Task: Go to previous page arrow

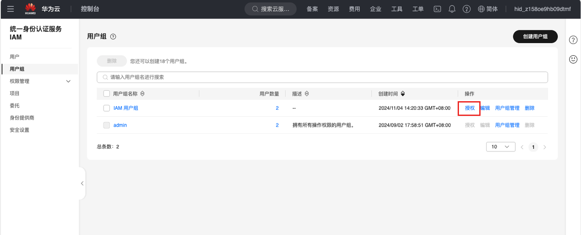Action: point(522,147)
